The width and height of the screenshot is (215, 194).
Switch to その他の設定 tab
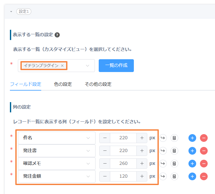click(98, 84)
